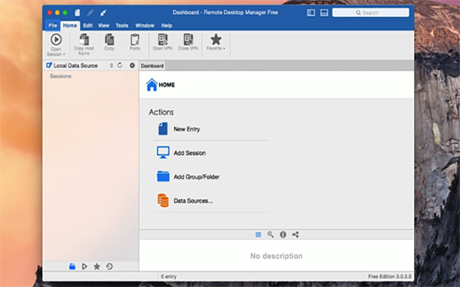Click the Favorite star icon
The width and height of the screenshot is (460, 287).
pos(216,39)
